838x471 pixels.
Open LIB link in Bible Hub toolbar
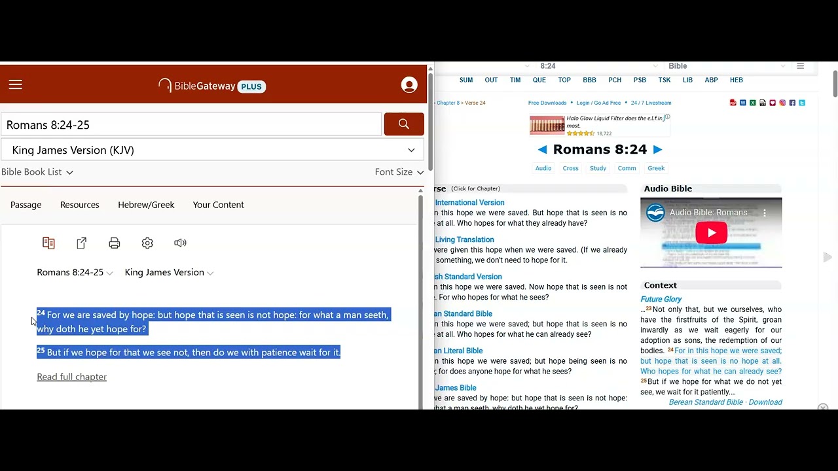(687, 80)
